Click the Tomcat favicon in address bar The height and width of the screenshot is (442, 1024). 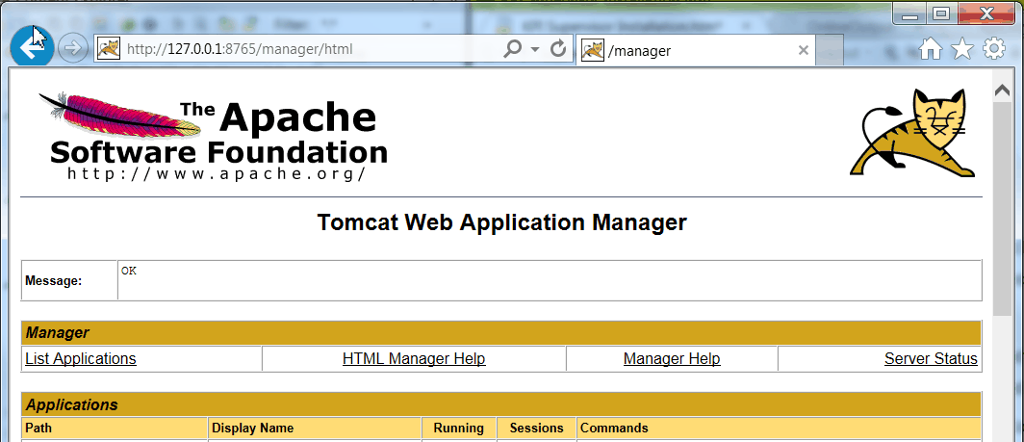(109, 48)
